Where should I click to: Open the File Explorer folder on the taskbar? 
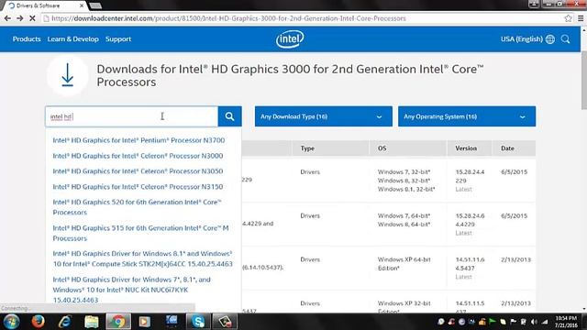[91, 322]
